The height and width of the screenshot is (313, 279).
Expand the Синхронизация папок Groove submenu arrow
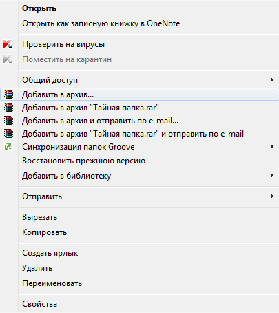pos(272,147)
